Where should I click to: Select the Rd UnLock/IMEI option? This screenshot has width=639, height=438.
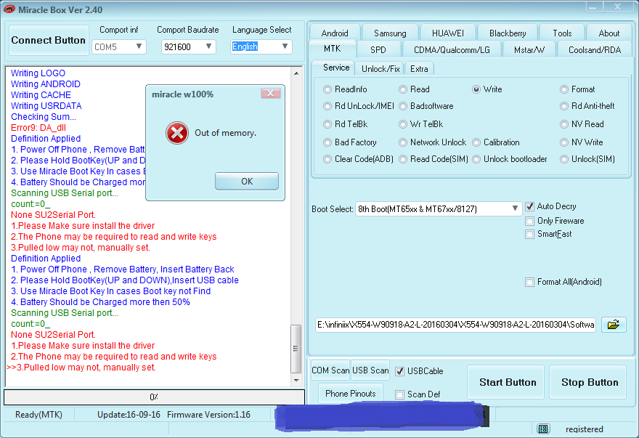point(327,106)
